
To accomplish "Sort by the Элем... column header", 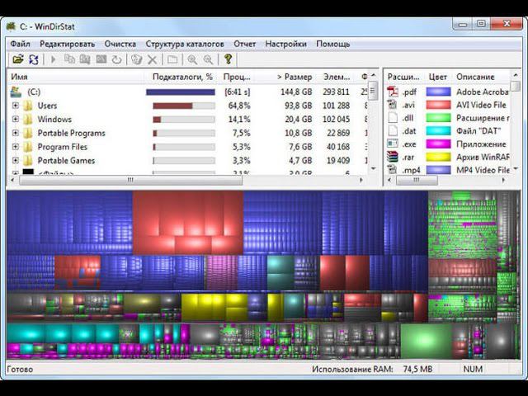I will tap(337, 77).
